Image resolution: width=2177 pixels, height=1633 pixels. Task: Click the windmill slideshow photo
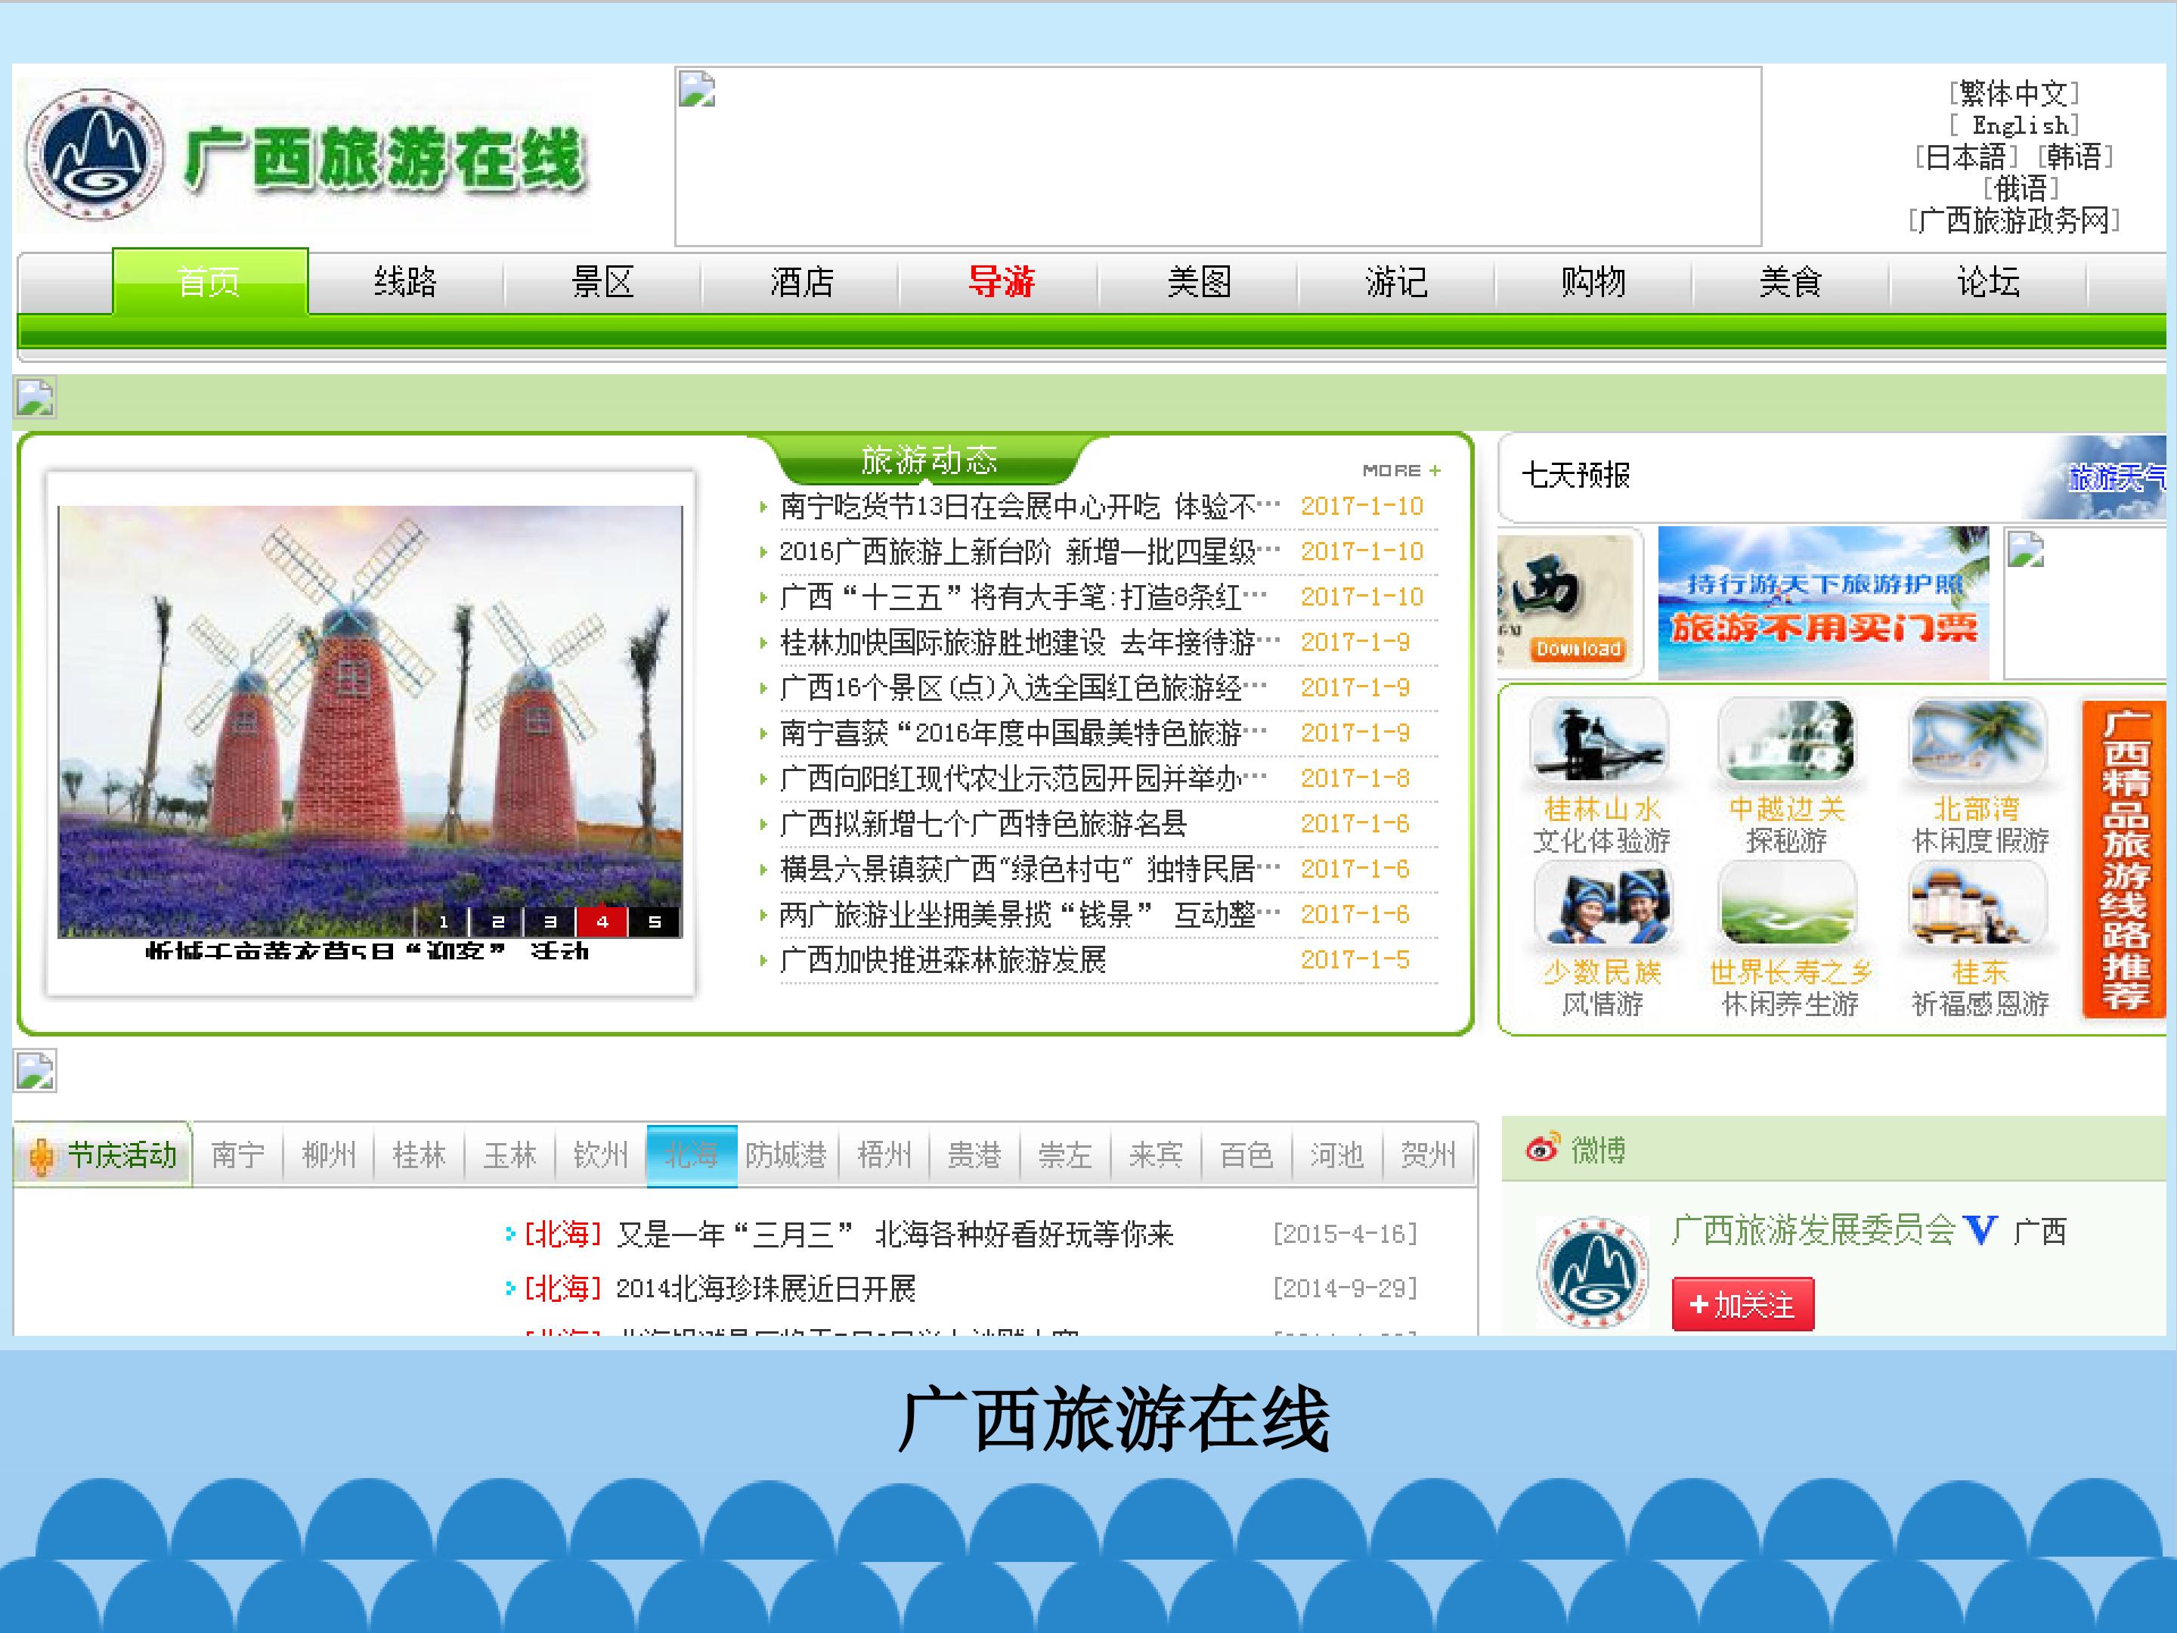click(369, 721)
